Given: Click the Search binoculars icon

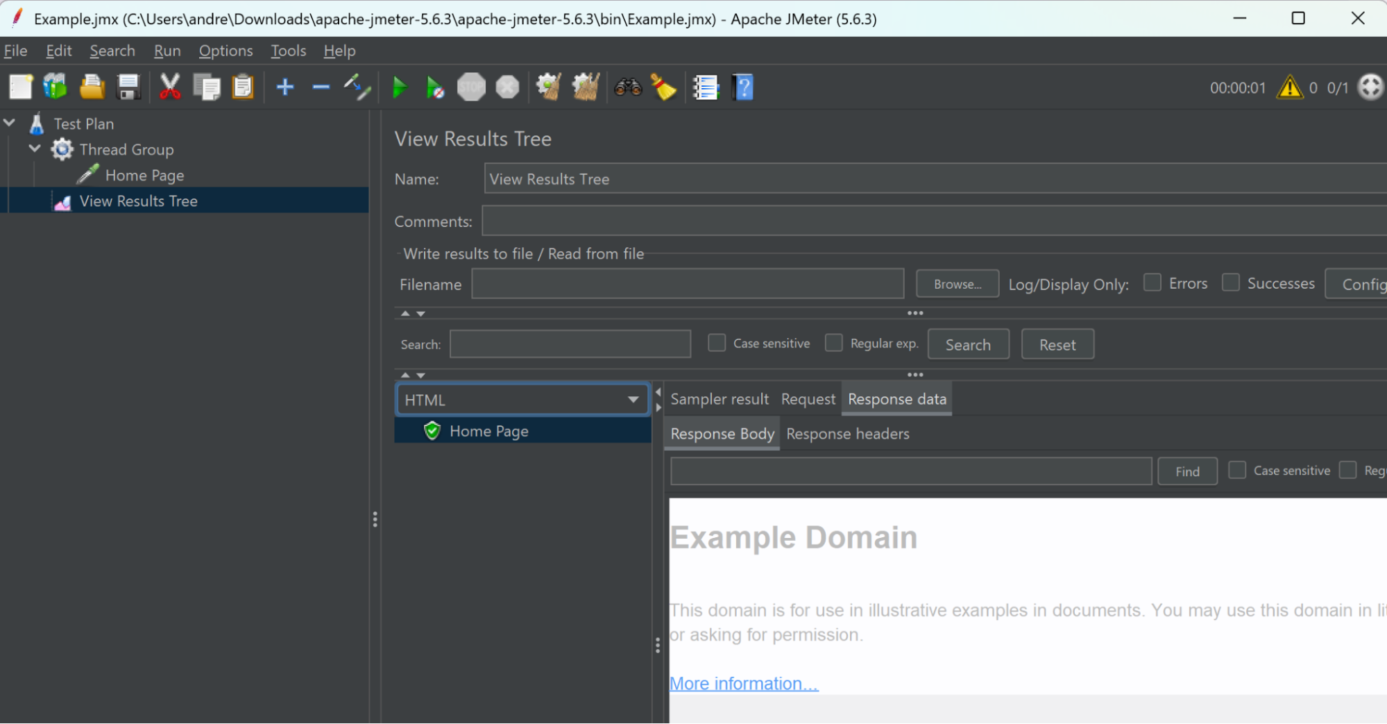Looking at the screenshot, I should point(628,87).
